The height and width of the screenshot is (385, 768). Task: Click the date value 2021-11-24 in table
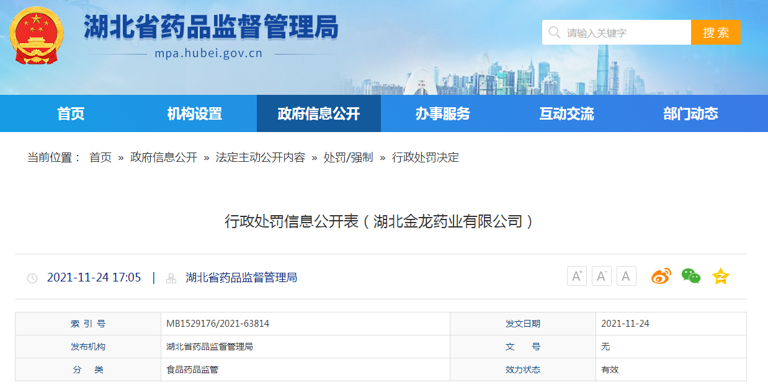point(625,324)
